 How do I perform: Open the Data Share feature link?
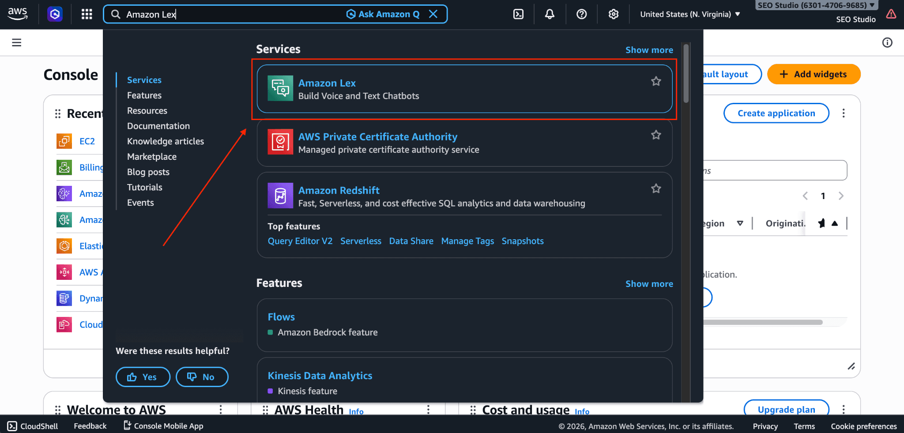[x=411, y=241]
